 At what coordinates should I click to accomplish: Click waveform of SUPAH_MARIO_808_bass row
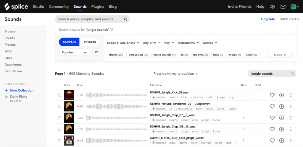[116, 141]
